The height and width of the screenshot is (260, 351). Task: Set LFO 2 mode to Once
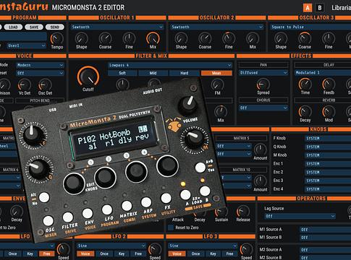[104, 253]
